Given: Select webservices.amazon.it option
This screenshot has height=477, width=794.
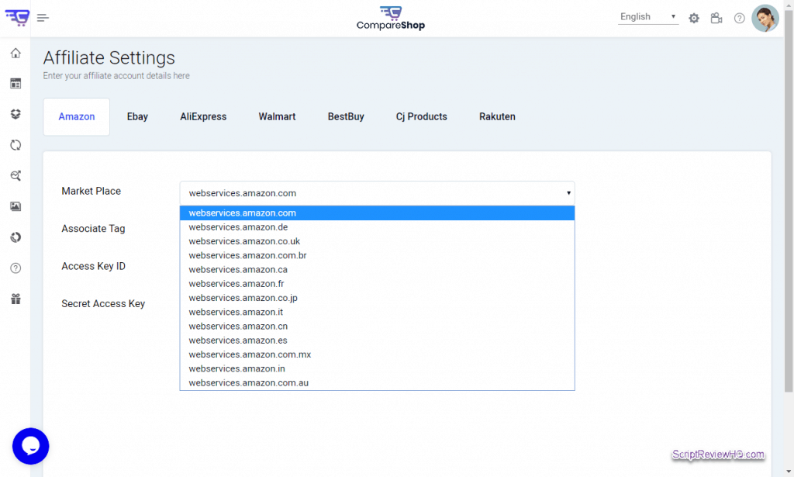Looking at the screenshot, I should pyautogui.click(x=378, y=312).
